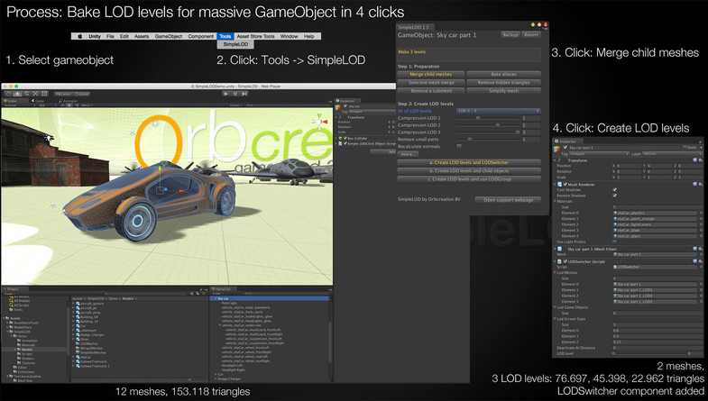Open the Nr of LOD levels dropdown
Viewport: 708px width, 401px height.
[x=498, y=111]
